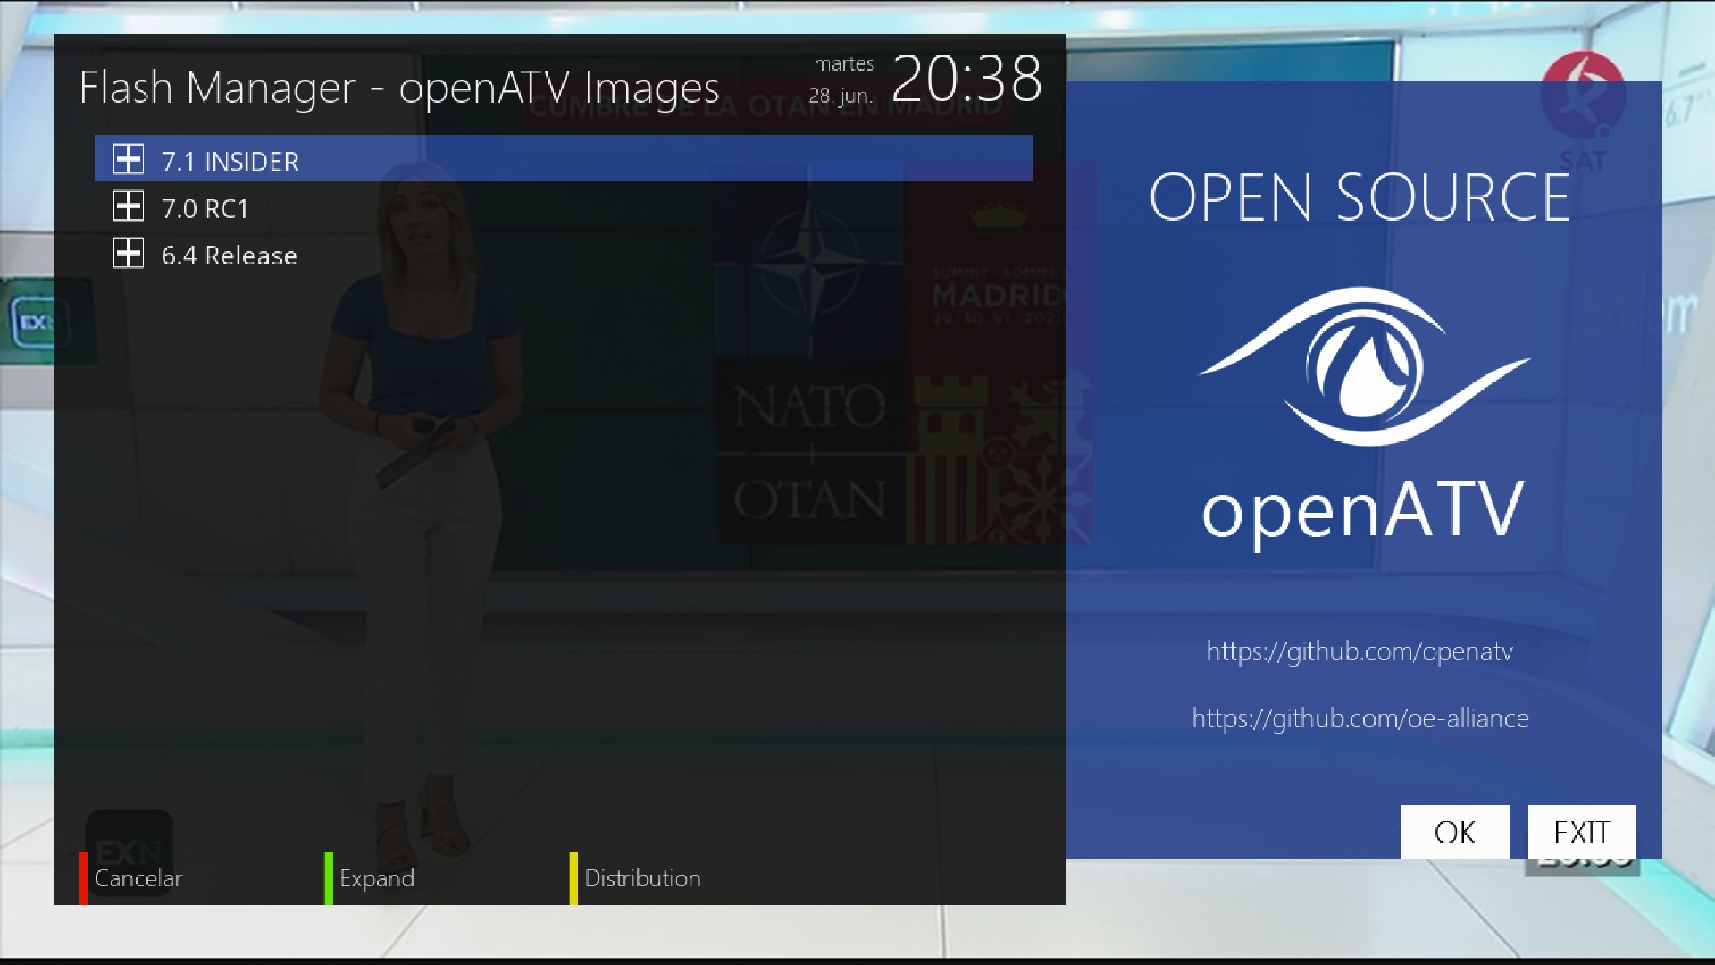Select the 6.4 Release entry
This screenshot has height=965, width=1715.
229,256
